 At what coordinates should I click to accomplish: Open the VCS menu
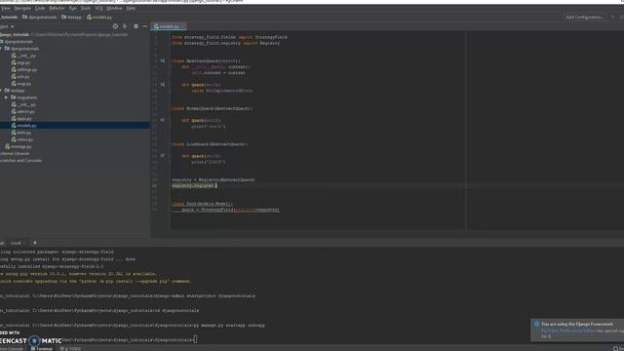[x=98, y=8]
